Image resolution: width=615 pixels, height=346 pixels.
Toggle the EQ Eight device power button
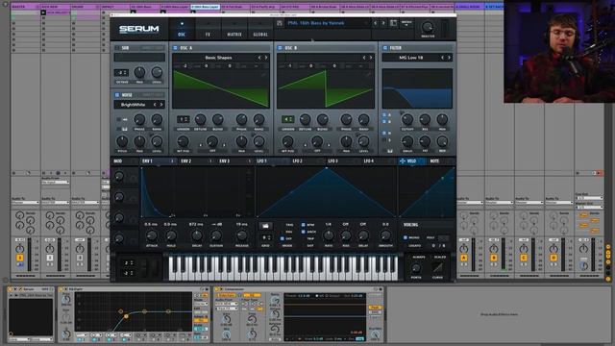coord(61,289)
